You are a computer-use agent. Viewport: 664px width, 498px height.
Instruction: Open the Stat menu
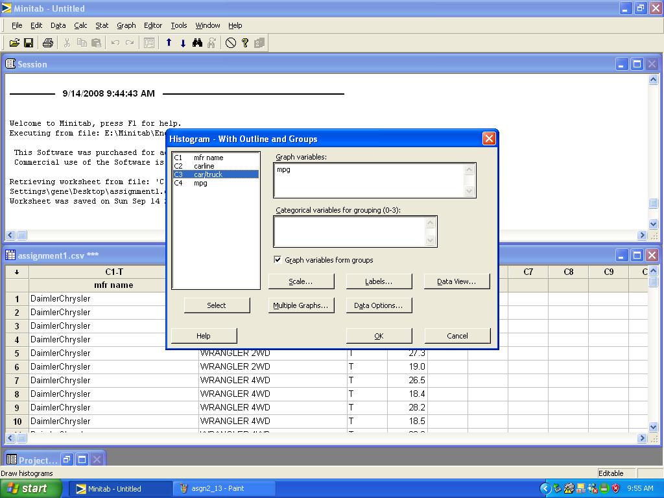pos(102,25)
